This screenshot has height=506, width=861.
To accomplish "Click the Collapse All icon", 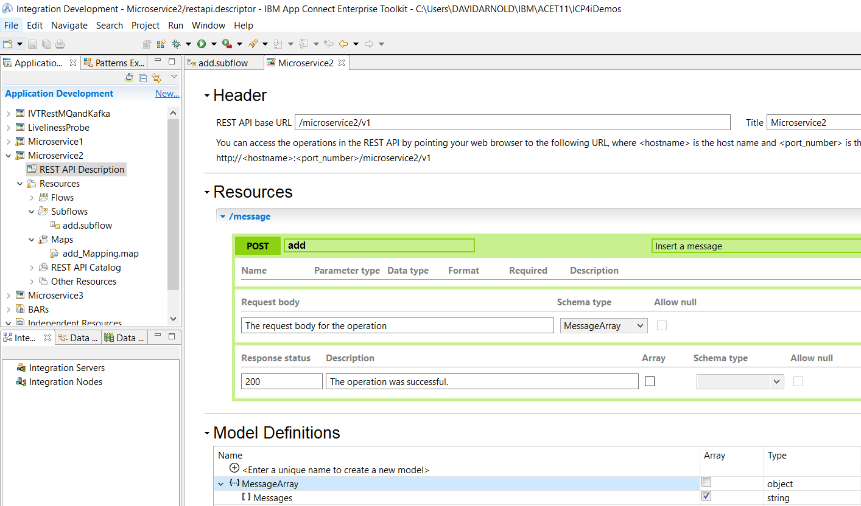I will click(x=142, y=78).
